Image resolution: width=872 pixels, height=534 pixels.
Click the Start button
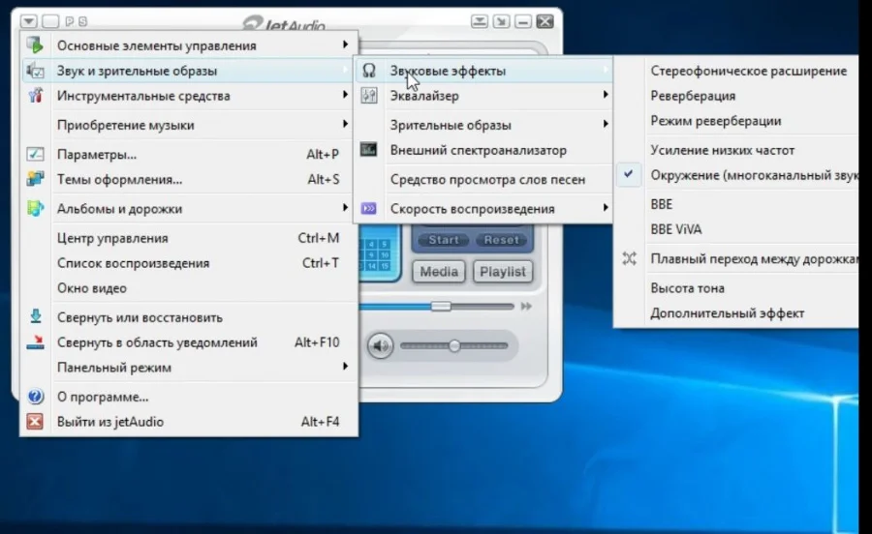click(443, 240)
